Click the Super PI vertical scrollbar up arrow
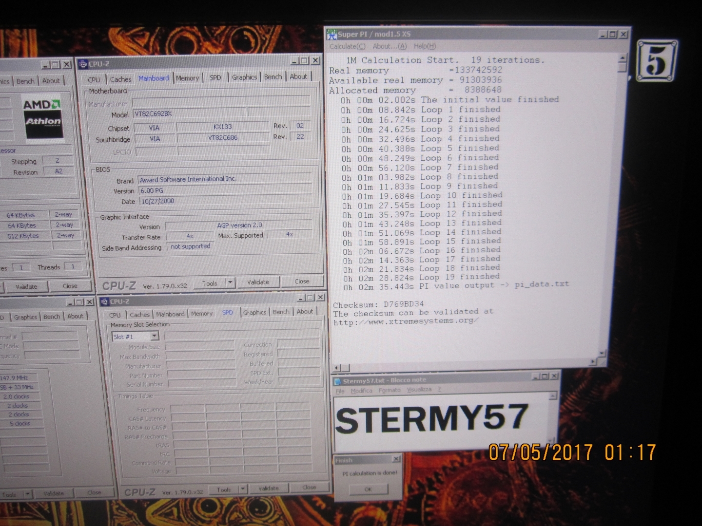 point(622,59)
